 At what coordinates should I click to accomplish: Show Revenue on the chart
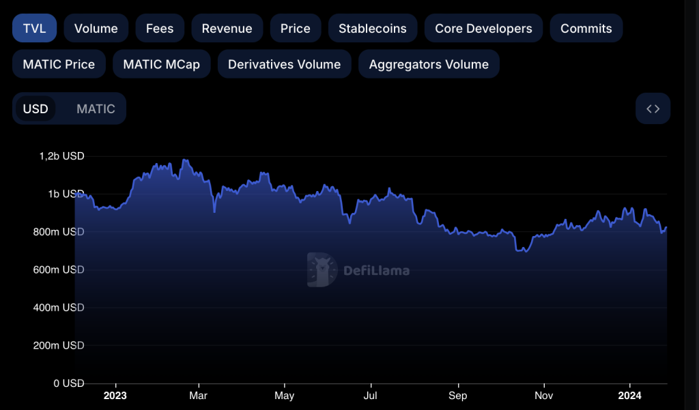pyautogui.click(x=227, y=28)
